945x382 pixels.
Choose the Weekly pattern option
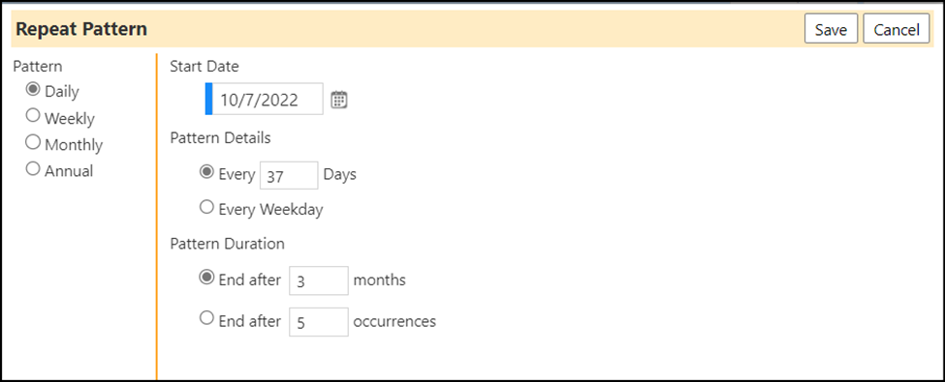33,115
